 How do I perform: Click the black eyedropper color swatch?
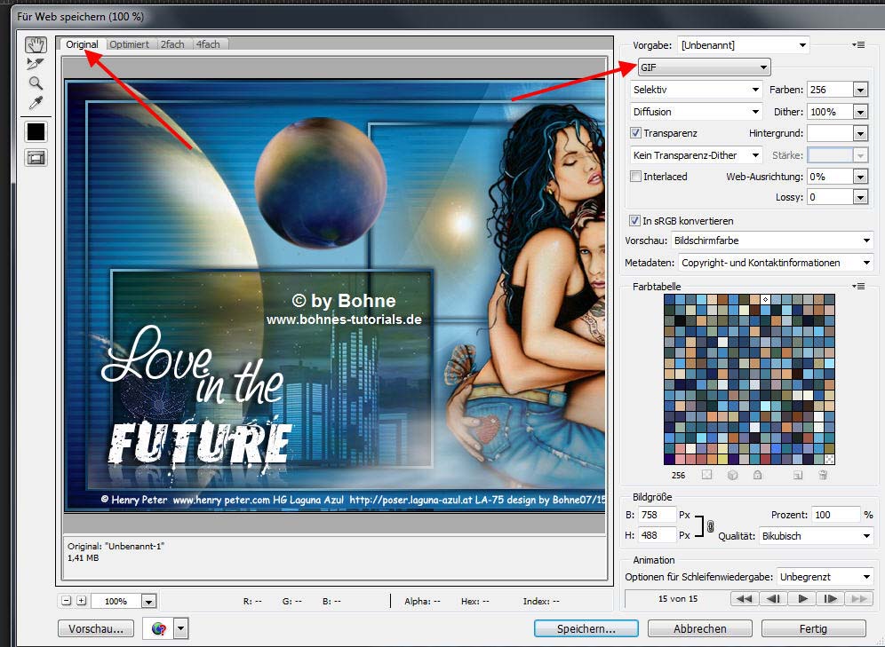tap(36, 132)
